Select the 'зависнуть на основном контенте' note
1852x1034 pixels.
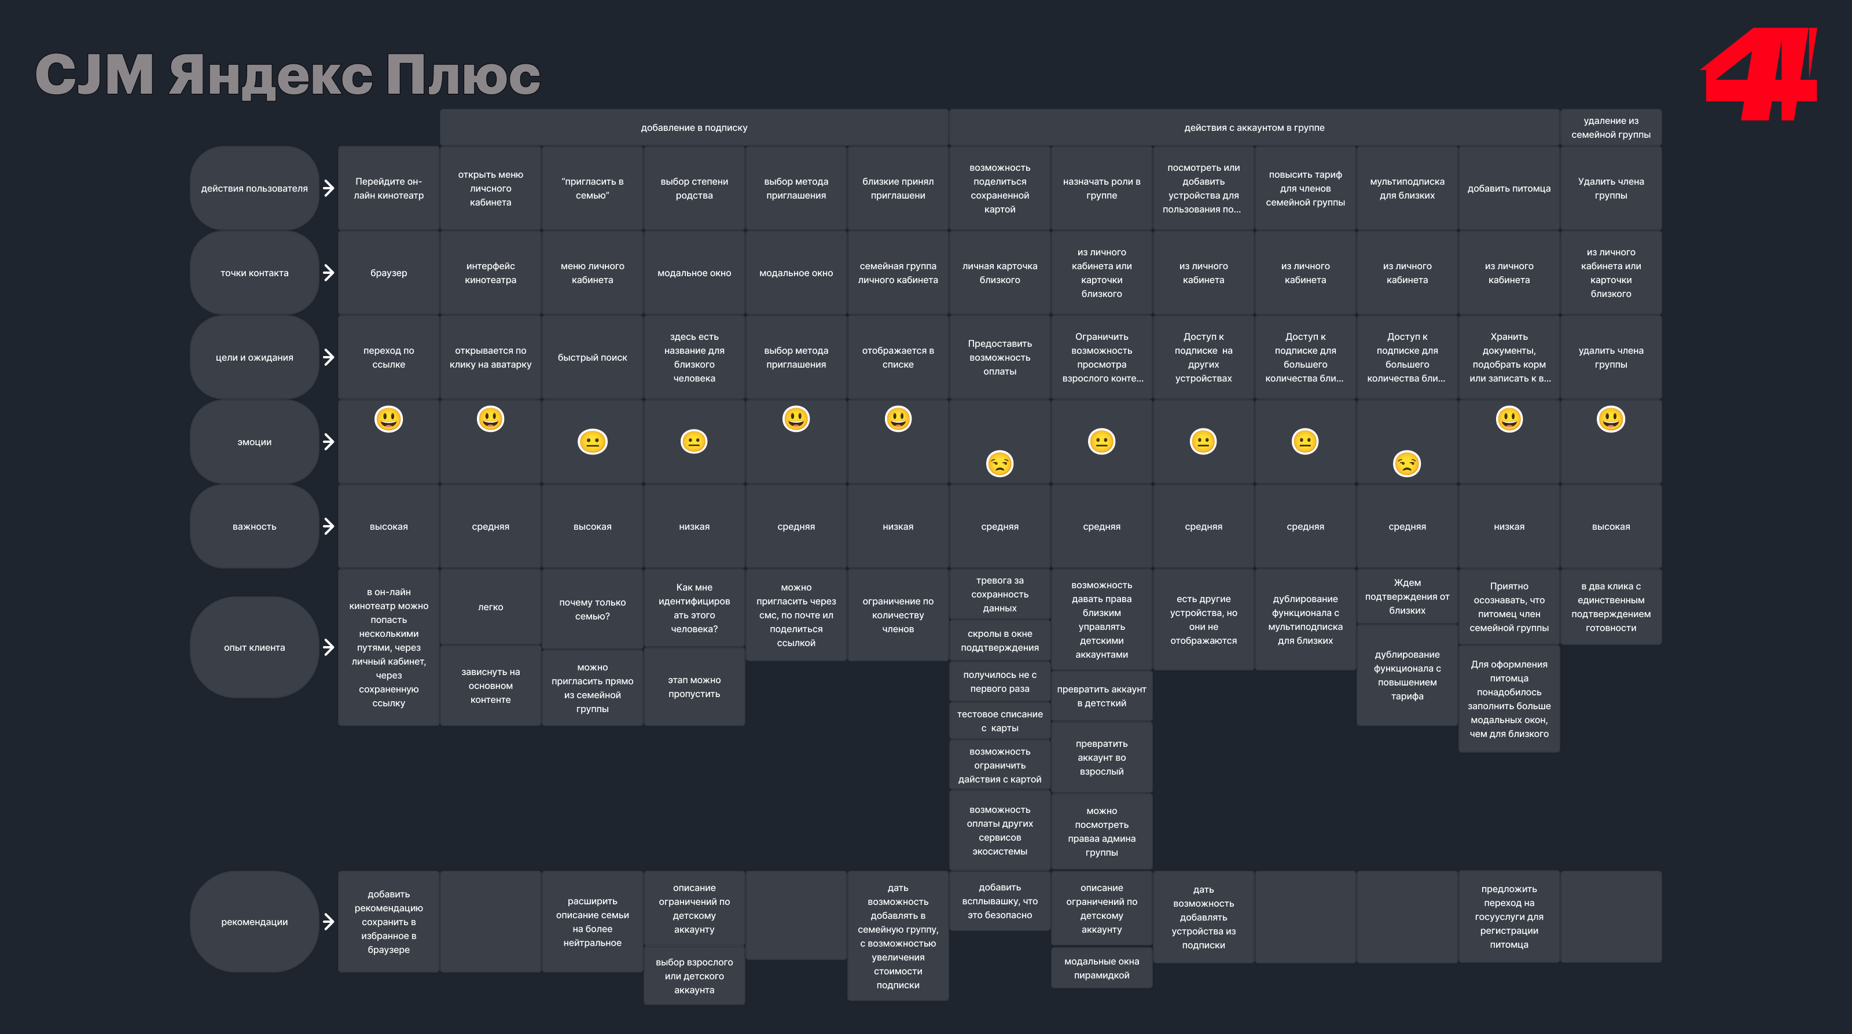490,685
